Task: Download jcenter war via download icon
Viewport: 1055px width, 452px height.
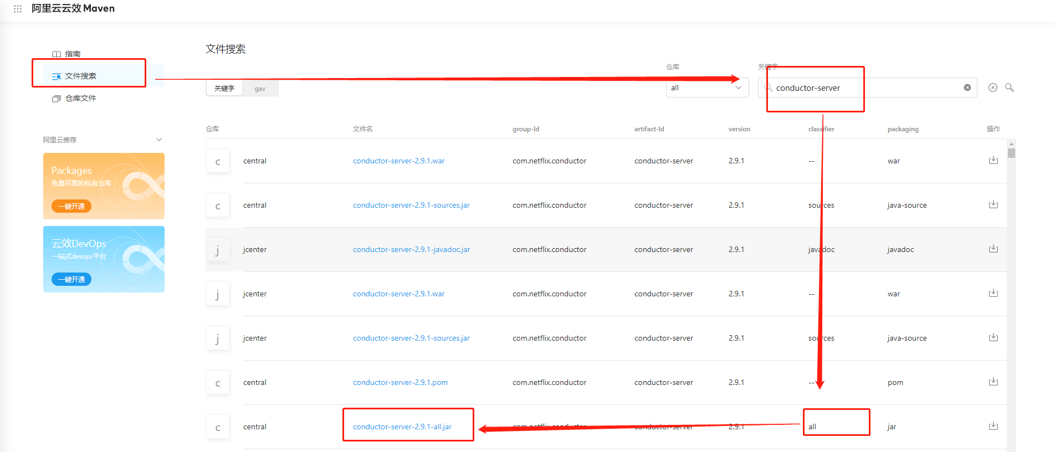Action: [x=993, y=293]
